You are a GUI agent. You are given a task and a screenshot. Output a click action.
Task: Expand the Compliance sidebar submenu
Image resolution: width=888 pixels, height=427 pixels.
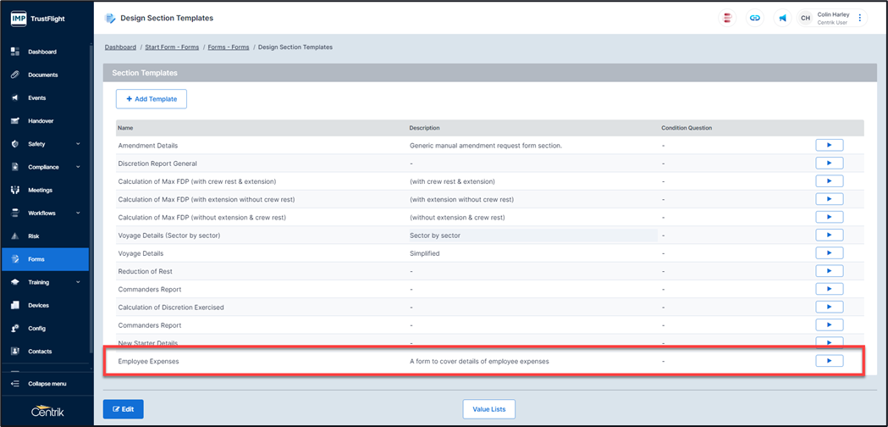[78, 167]
